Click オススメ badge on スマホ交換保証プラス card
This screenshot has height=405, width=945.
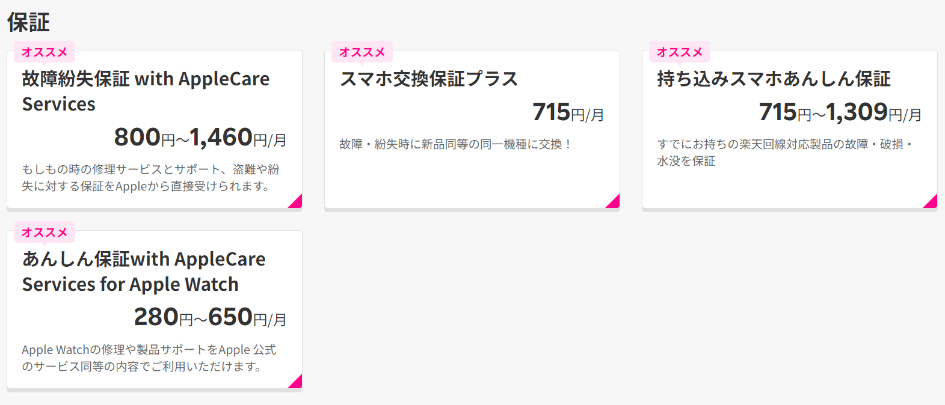362,52
